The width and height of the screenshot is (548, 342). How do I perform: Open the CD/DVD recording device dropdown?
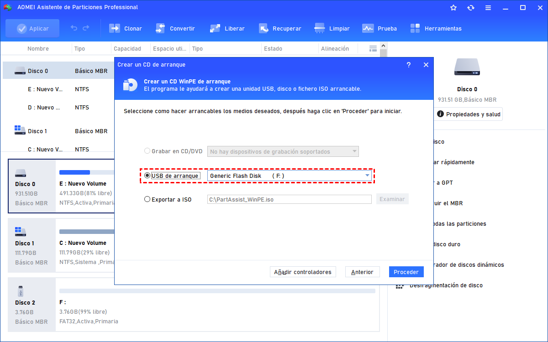(354, 151)
